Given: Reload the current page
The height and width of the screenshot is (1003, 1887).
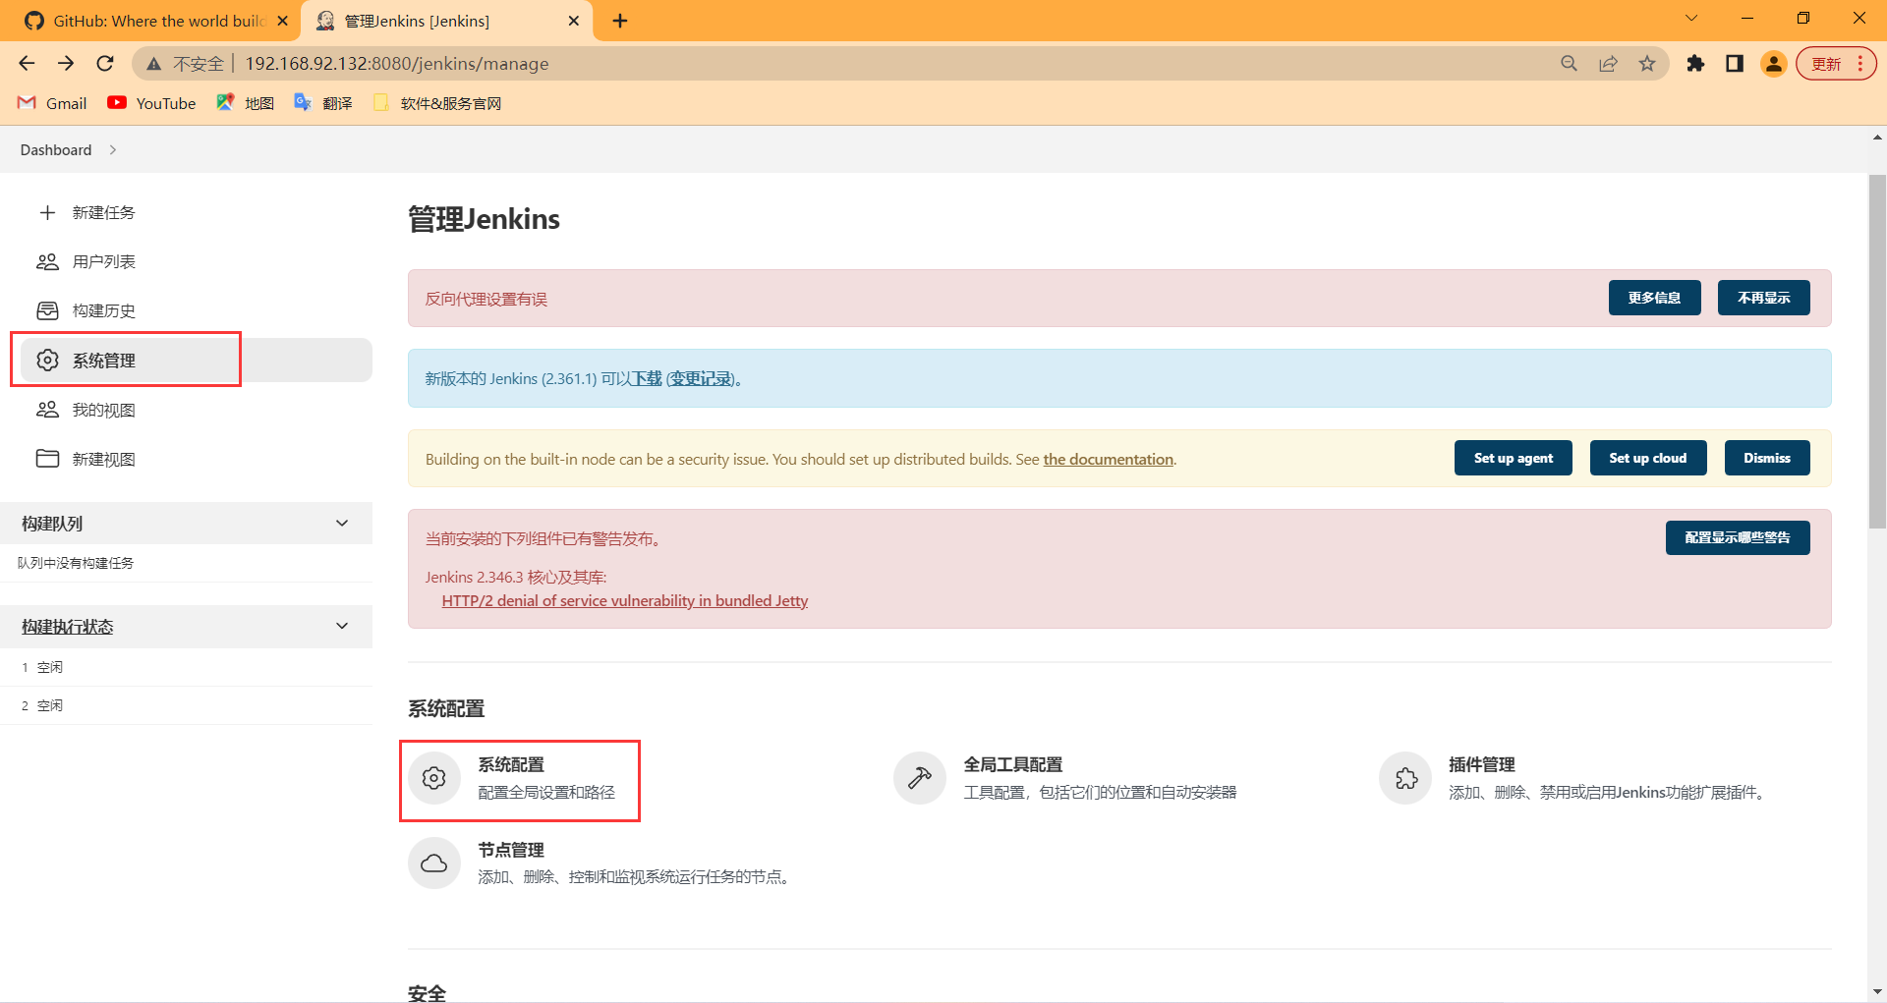Looking at the screenshot, I should click(105, 64).
